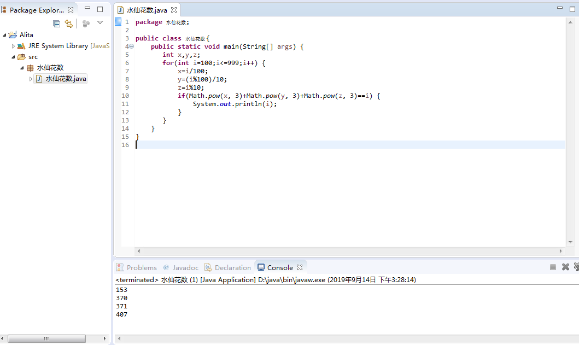Screen dimensions: 579x345
Task: Click the editor's vertical scrollbar down arrow
Action: click(570, 242)
